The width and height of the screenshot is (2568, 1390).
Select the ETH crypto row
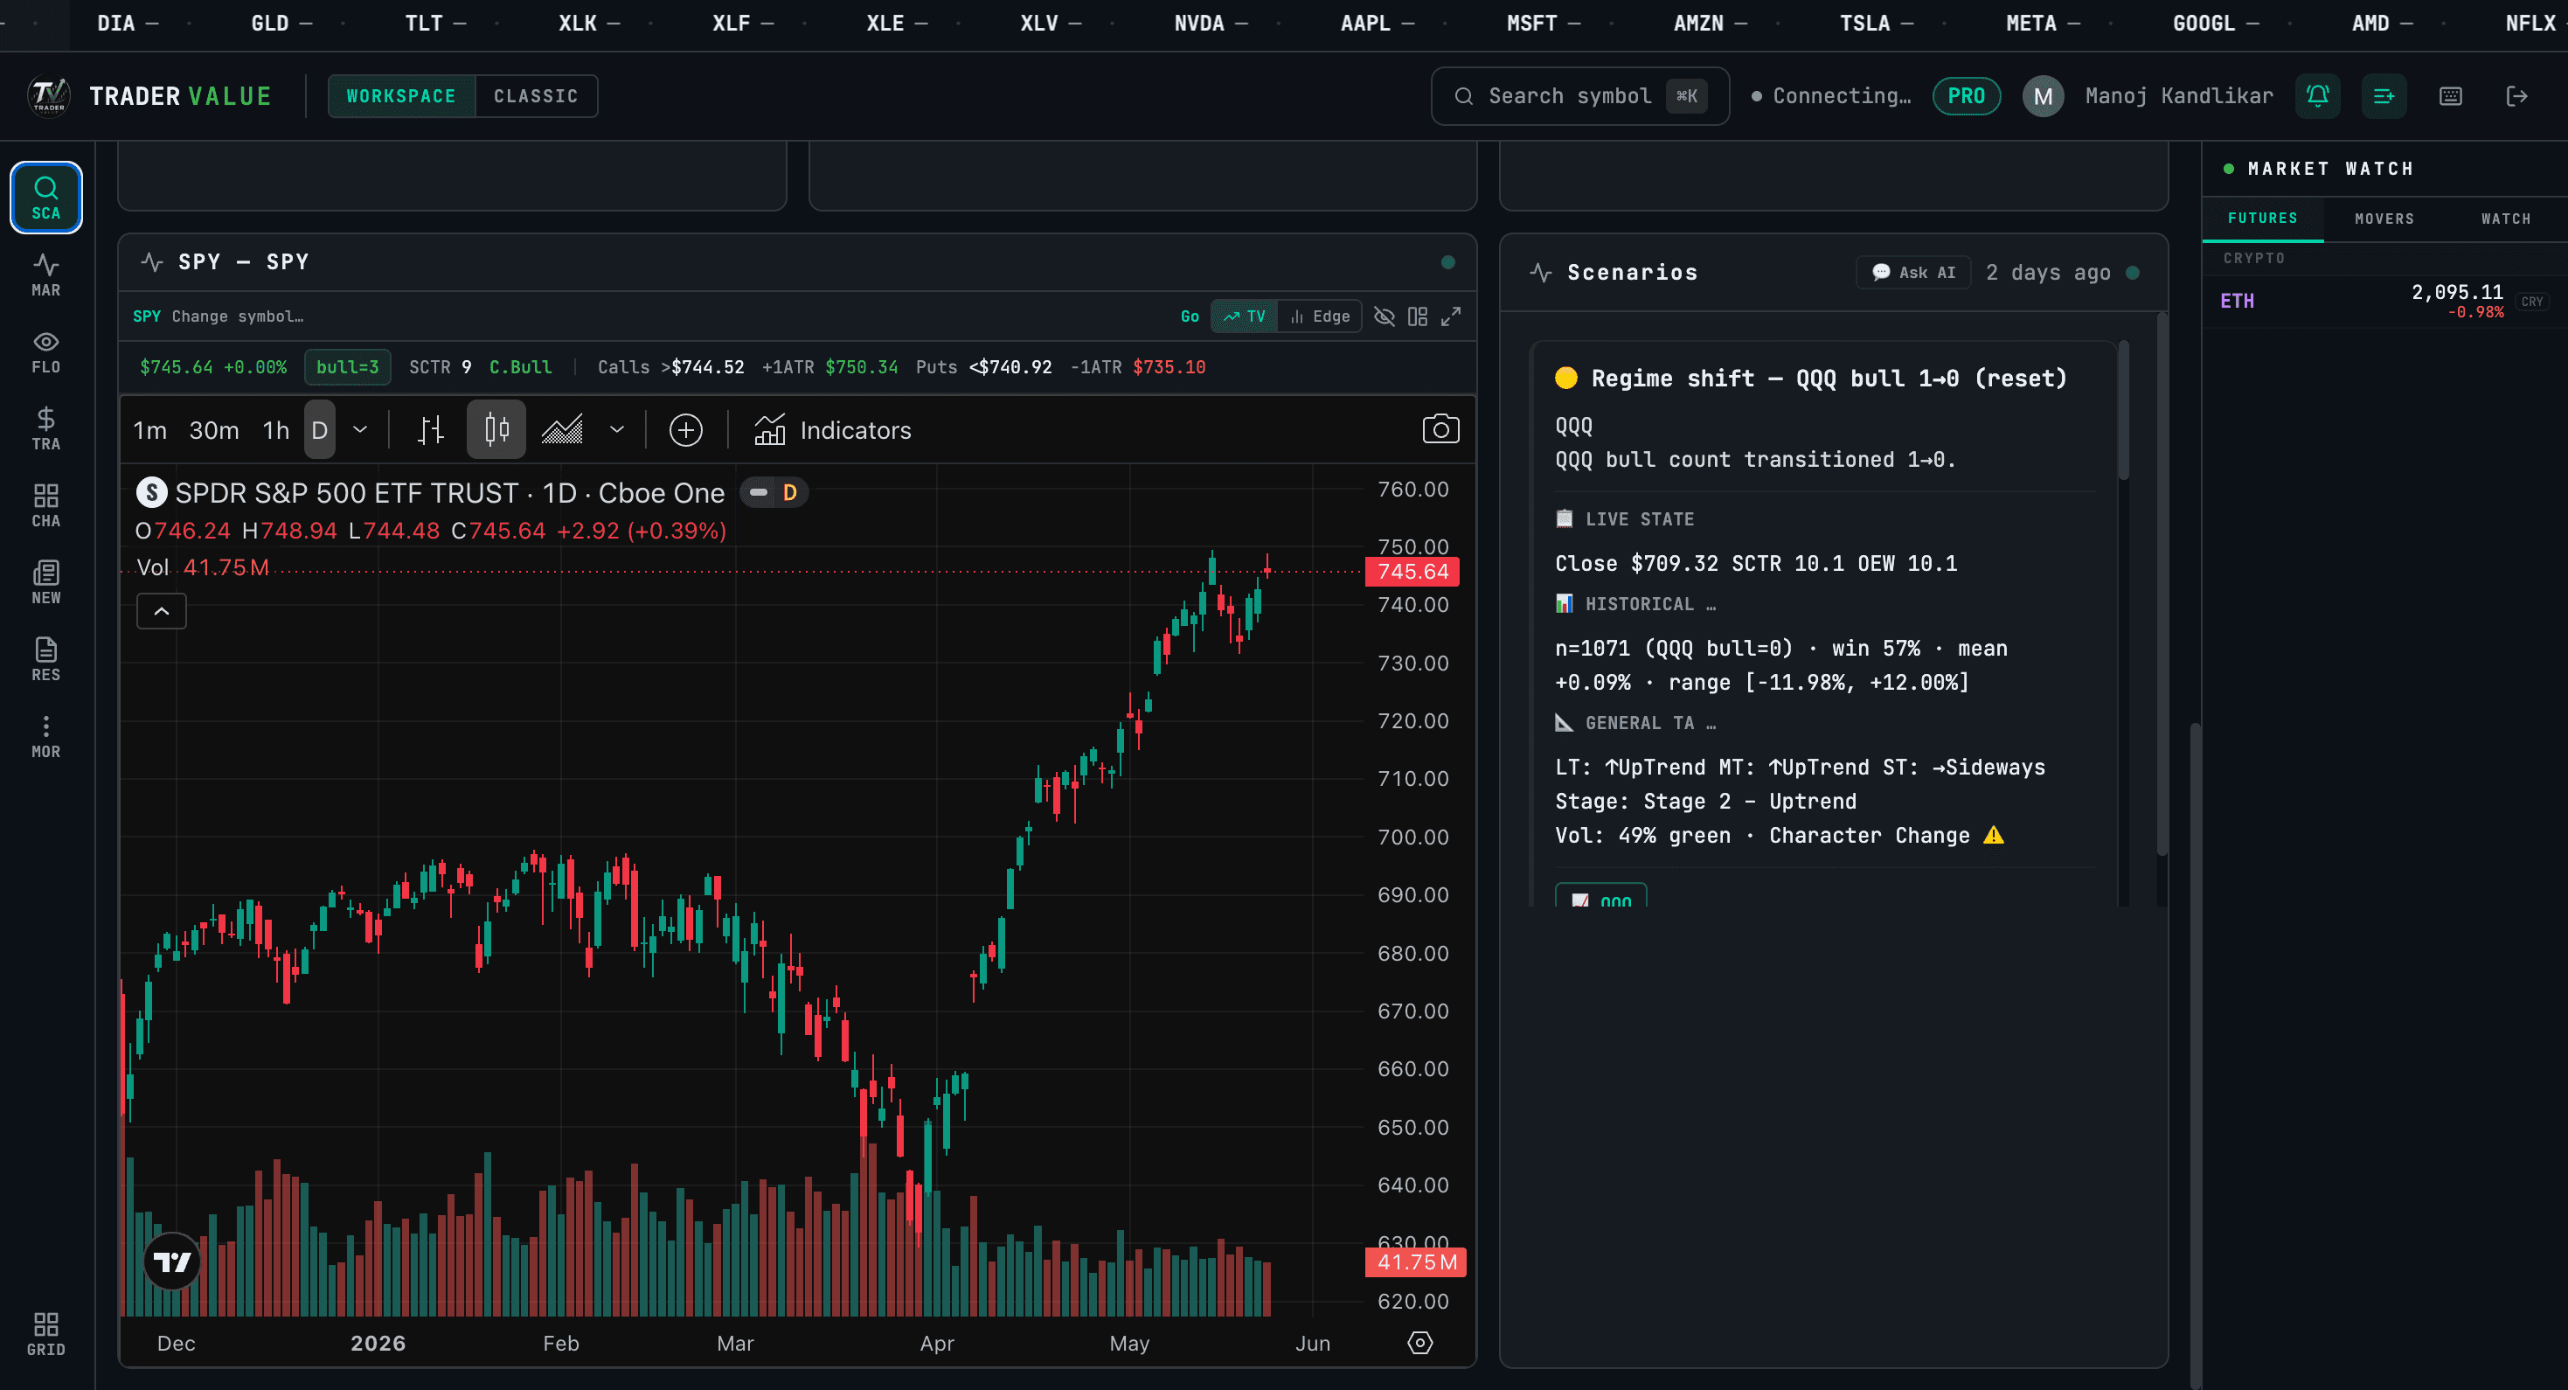[x=2384, y=300]
